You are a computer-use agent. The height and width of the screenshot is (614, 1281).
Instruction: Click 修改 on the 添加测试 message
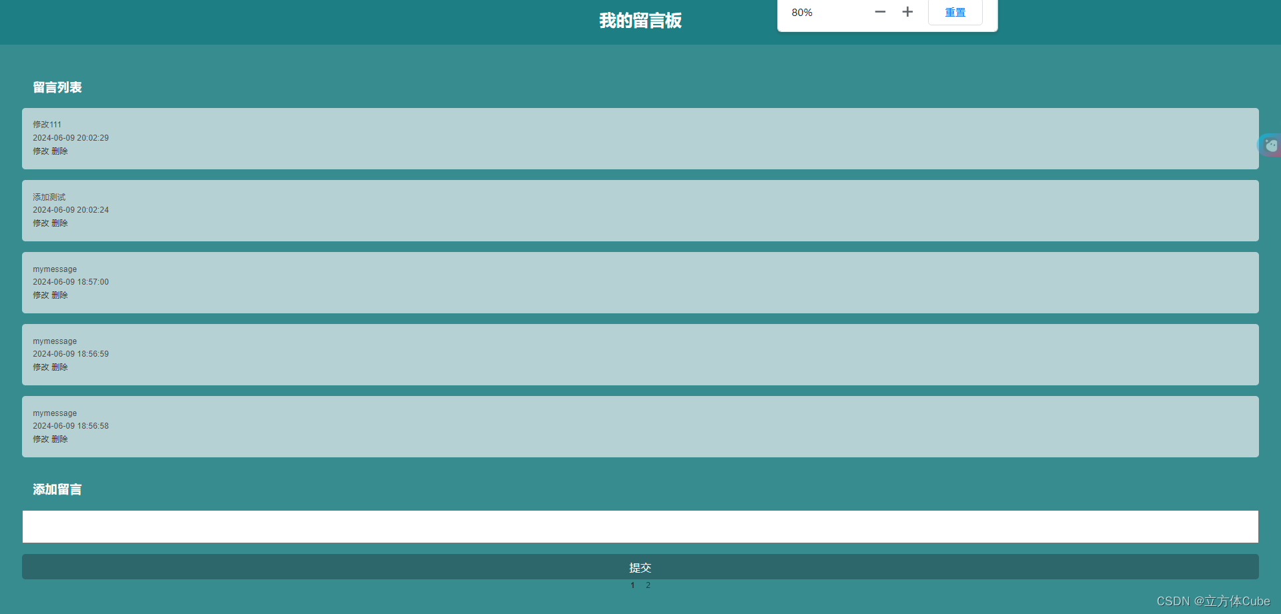pyautogui.click(x=41, y=223)
